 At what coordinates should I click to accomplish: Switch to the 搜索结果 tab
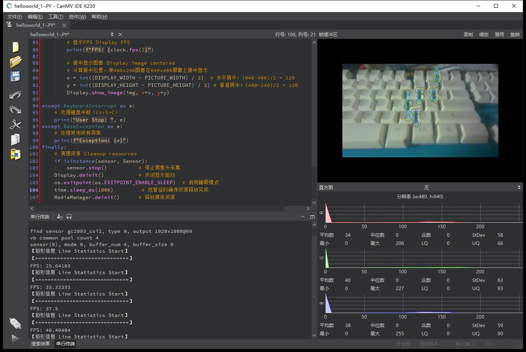pyautogui.click(x=41, y=344)
